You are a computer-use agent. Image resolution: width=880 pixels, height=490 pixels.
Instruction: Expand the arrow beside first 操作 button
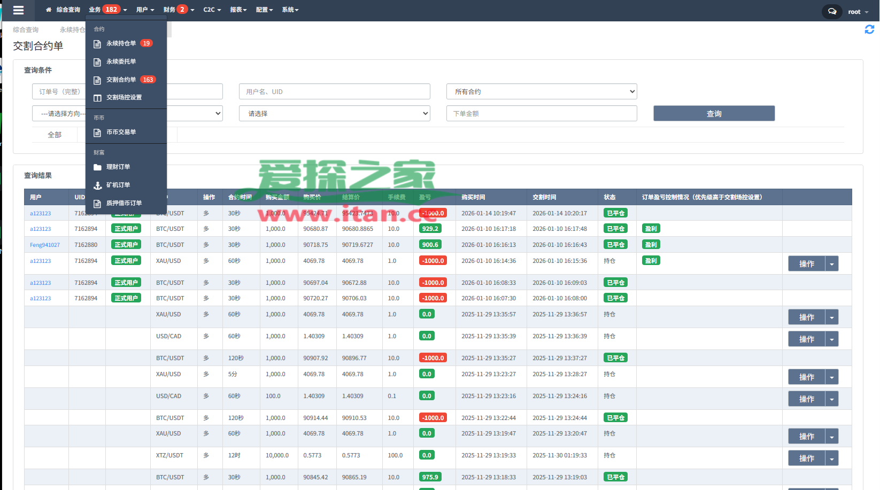pyautogui.click(x=831, y=264)
